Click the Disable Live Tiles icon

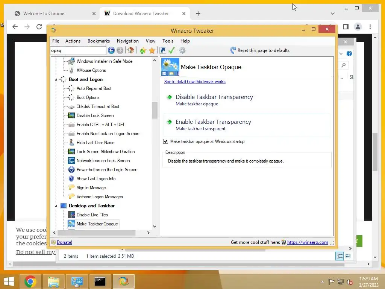coord(71,215)
